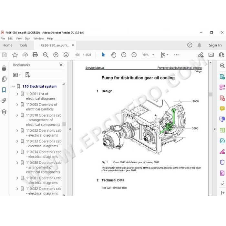The image size is (226, 226).
Task: Add a star bookmark to the file
Action: [x=15, y=55]
